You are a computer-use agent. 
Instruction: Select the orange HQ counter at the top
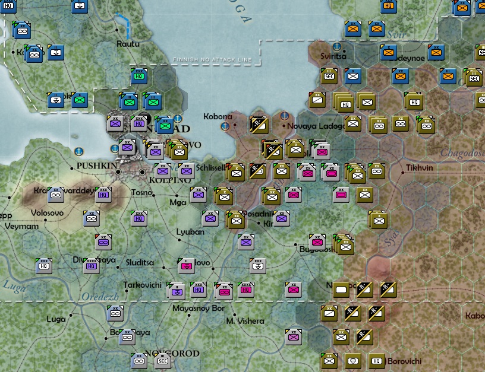[x=389, y=5]
